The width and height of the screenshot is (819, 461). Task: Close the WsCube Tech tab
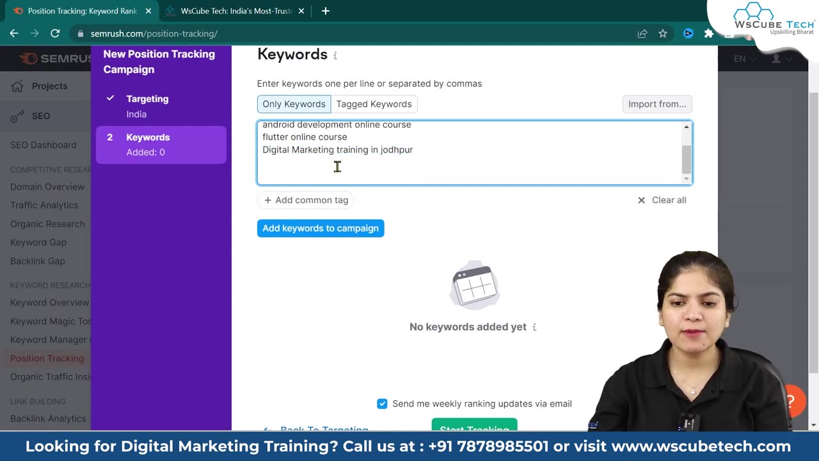(301, 11)
